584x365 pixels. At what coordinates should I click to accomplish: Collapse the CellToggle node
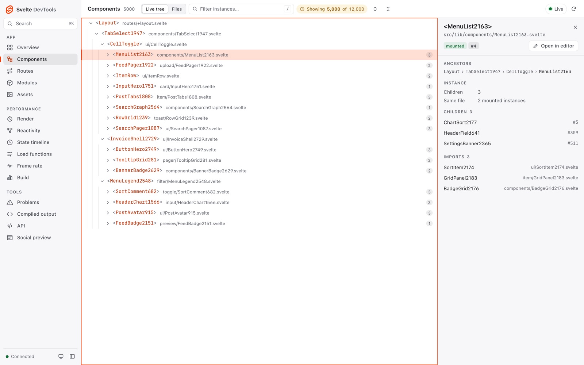click(102, 44)
